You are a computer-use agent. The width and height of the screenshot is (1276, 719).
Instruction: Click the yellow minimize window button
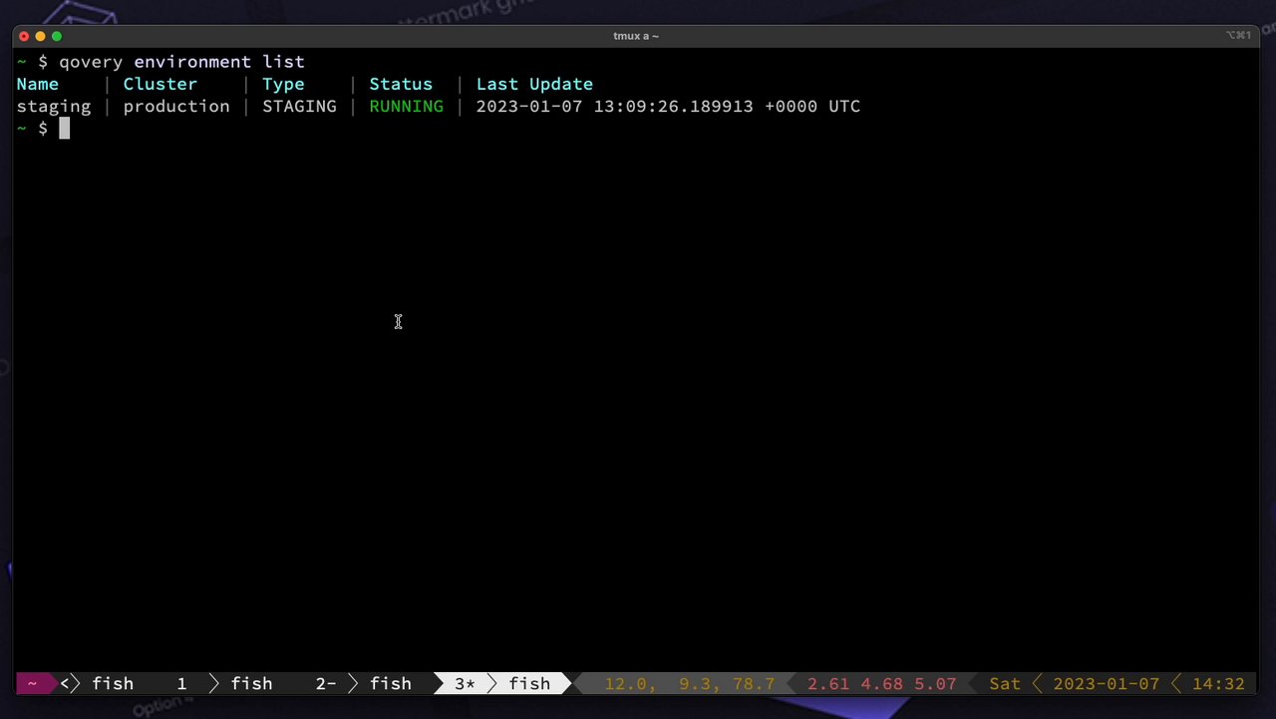pos(40,36)
